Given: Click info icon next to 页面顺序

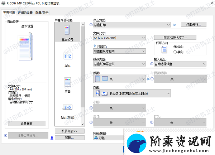Looking at the screenshot, I should (152, 79).
